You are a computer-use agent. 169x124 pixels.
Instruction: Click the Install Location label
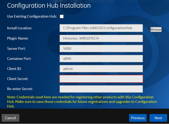(20, 28)
